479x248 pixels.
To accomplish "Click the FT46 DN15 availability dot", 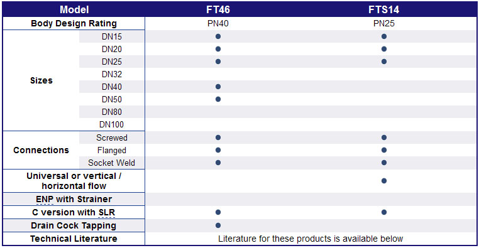I will pyautogui.click(x=217, y=36).
